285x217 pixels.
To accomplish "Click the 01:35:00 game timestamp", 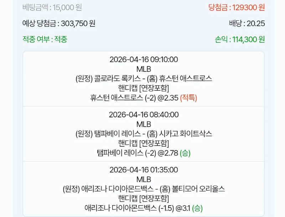I will click(x=144, y=170).
